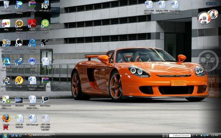This screenshot has height=138, width=221.
Task: Open Adobe Reader 8 shortcut
Action: 32,23
